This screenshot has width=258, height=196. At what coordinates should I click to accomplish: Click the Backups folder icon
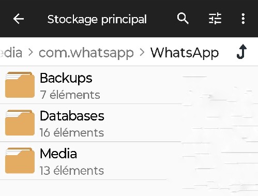pyautogui.click(x=20, y=85)
